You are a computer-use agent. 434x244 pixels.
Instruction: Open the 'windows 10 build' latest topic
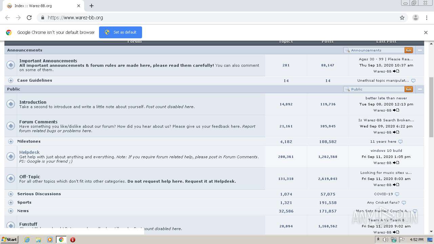[386, 150]
